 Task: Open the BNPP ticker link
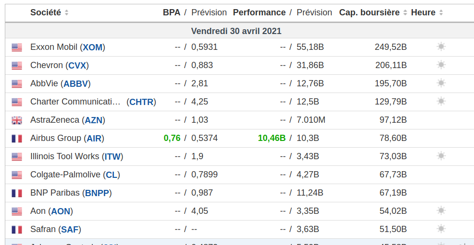(x=97, y=193)
